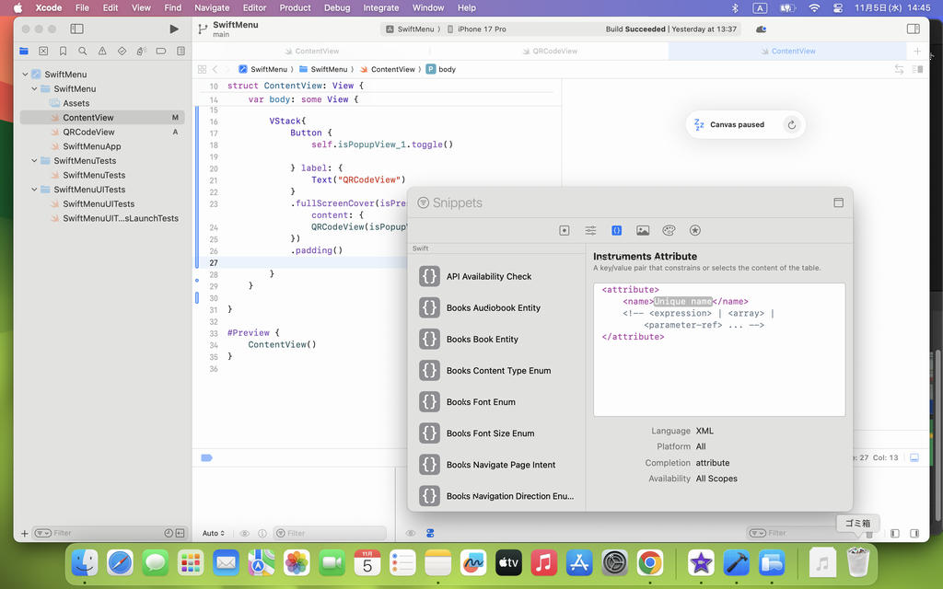Viewport: 943px width, 589px height.
Task: Select QRCodeView file in navigator
Action: point(88,133)
